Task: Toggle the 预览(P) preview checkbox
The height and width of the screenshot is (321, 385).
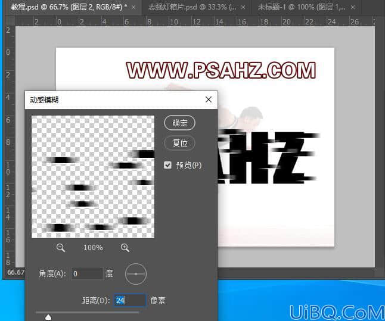Action: 167,165
